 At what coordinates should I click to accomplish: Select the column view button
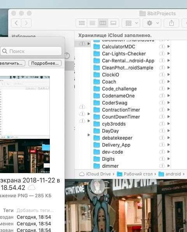pyautogui.click(x=103, y=23)
